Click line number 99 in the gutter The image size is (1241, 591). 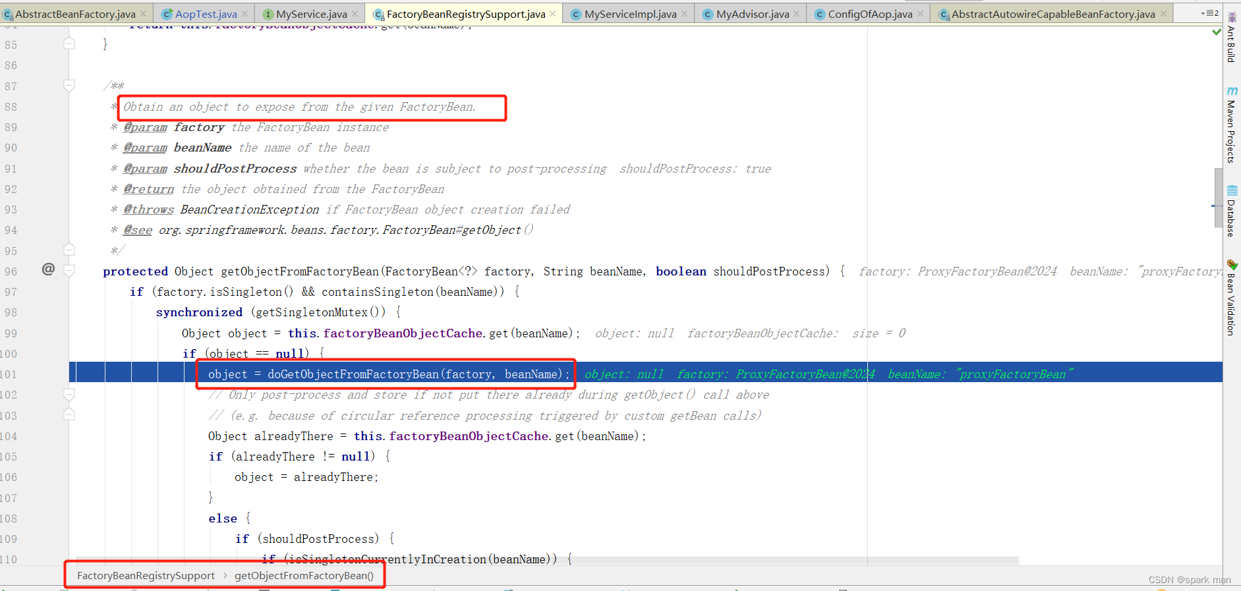coord(11,333)
